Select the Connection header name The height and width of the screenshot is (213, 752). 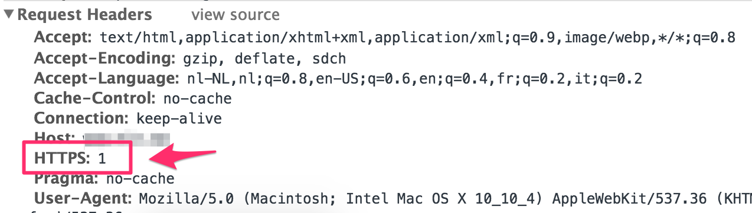click(x=81, y=118)
